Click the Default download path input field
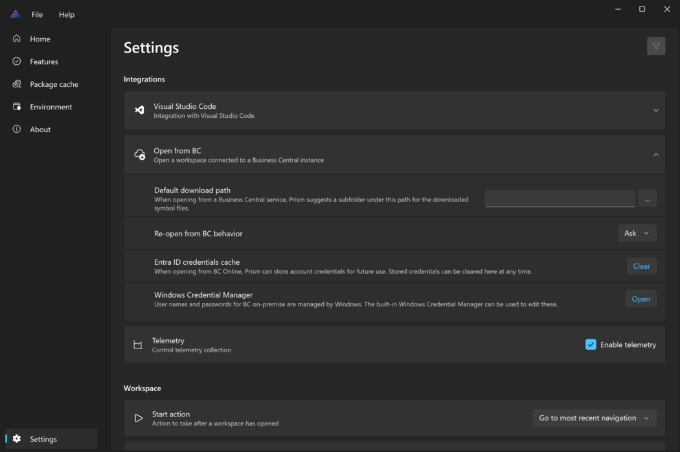 [560, 199]
